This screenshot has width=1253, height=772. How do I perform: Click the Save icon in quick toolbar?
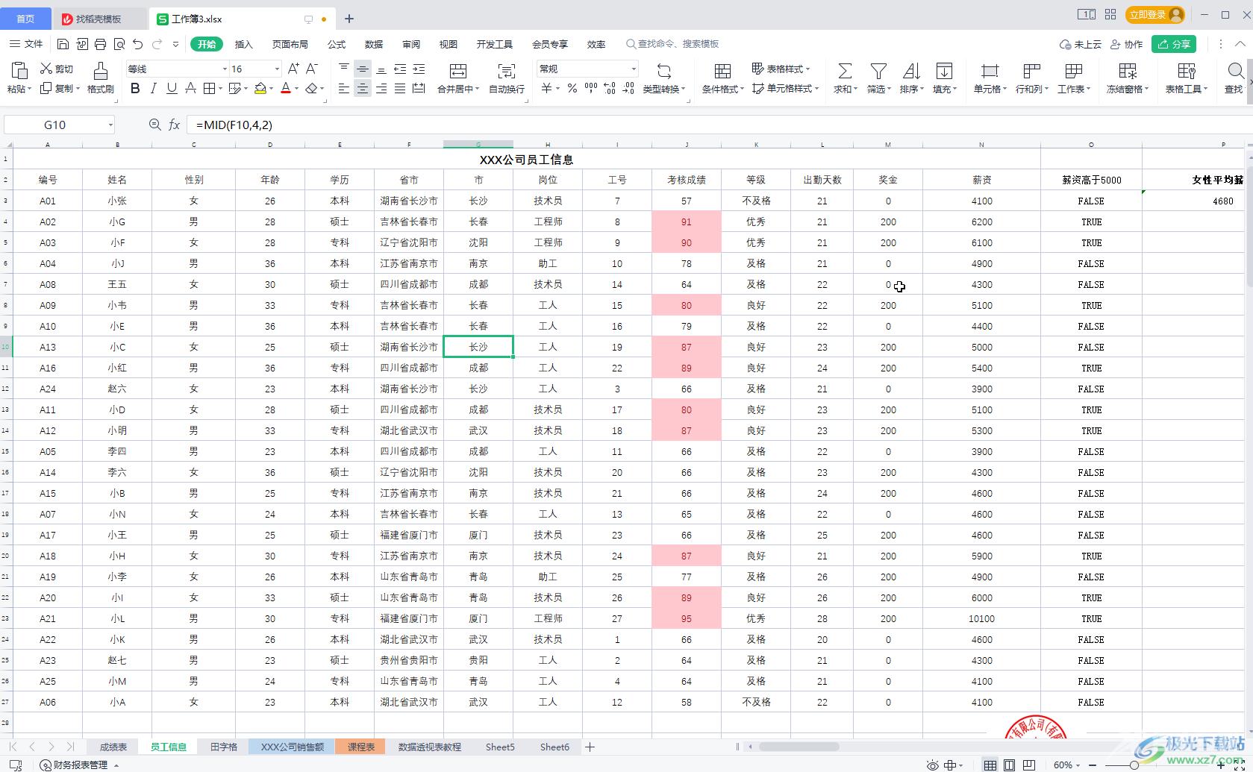[x=63, y=44]
